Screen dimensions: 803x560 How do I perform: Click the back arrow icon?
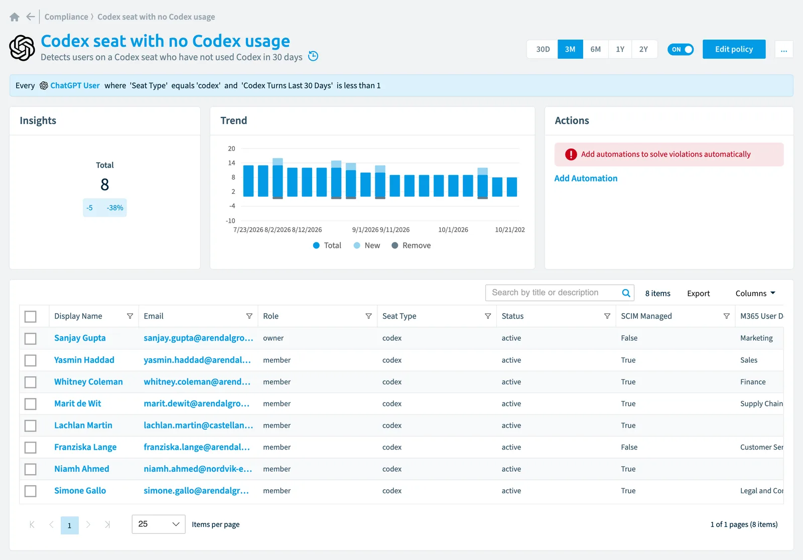coord(31,17)
